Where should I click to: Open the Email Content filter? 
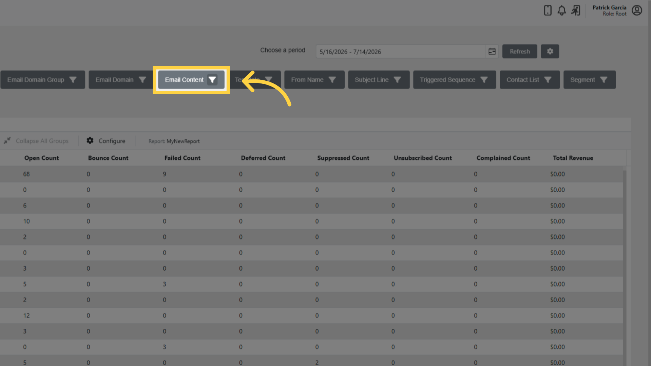tap(191, 80)
